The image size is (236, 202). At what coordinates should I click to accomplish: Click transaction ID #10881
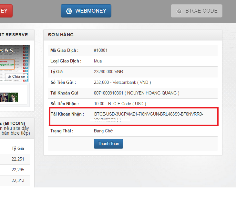(100, 50)
